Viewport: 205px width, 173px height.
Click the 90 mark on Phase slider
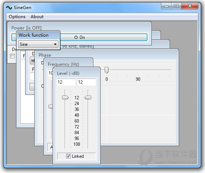[x=138, y=79]
